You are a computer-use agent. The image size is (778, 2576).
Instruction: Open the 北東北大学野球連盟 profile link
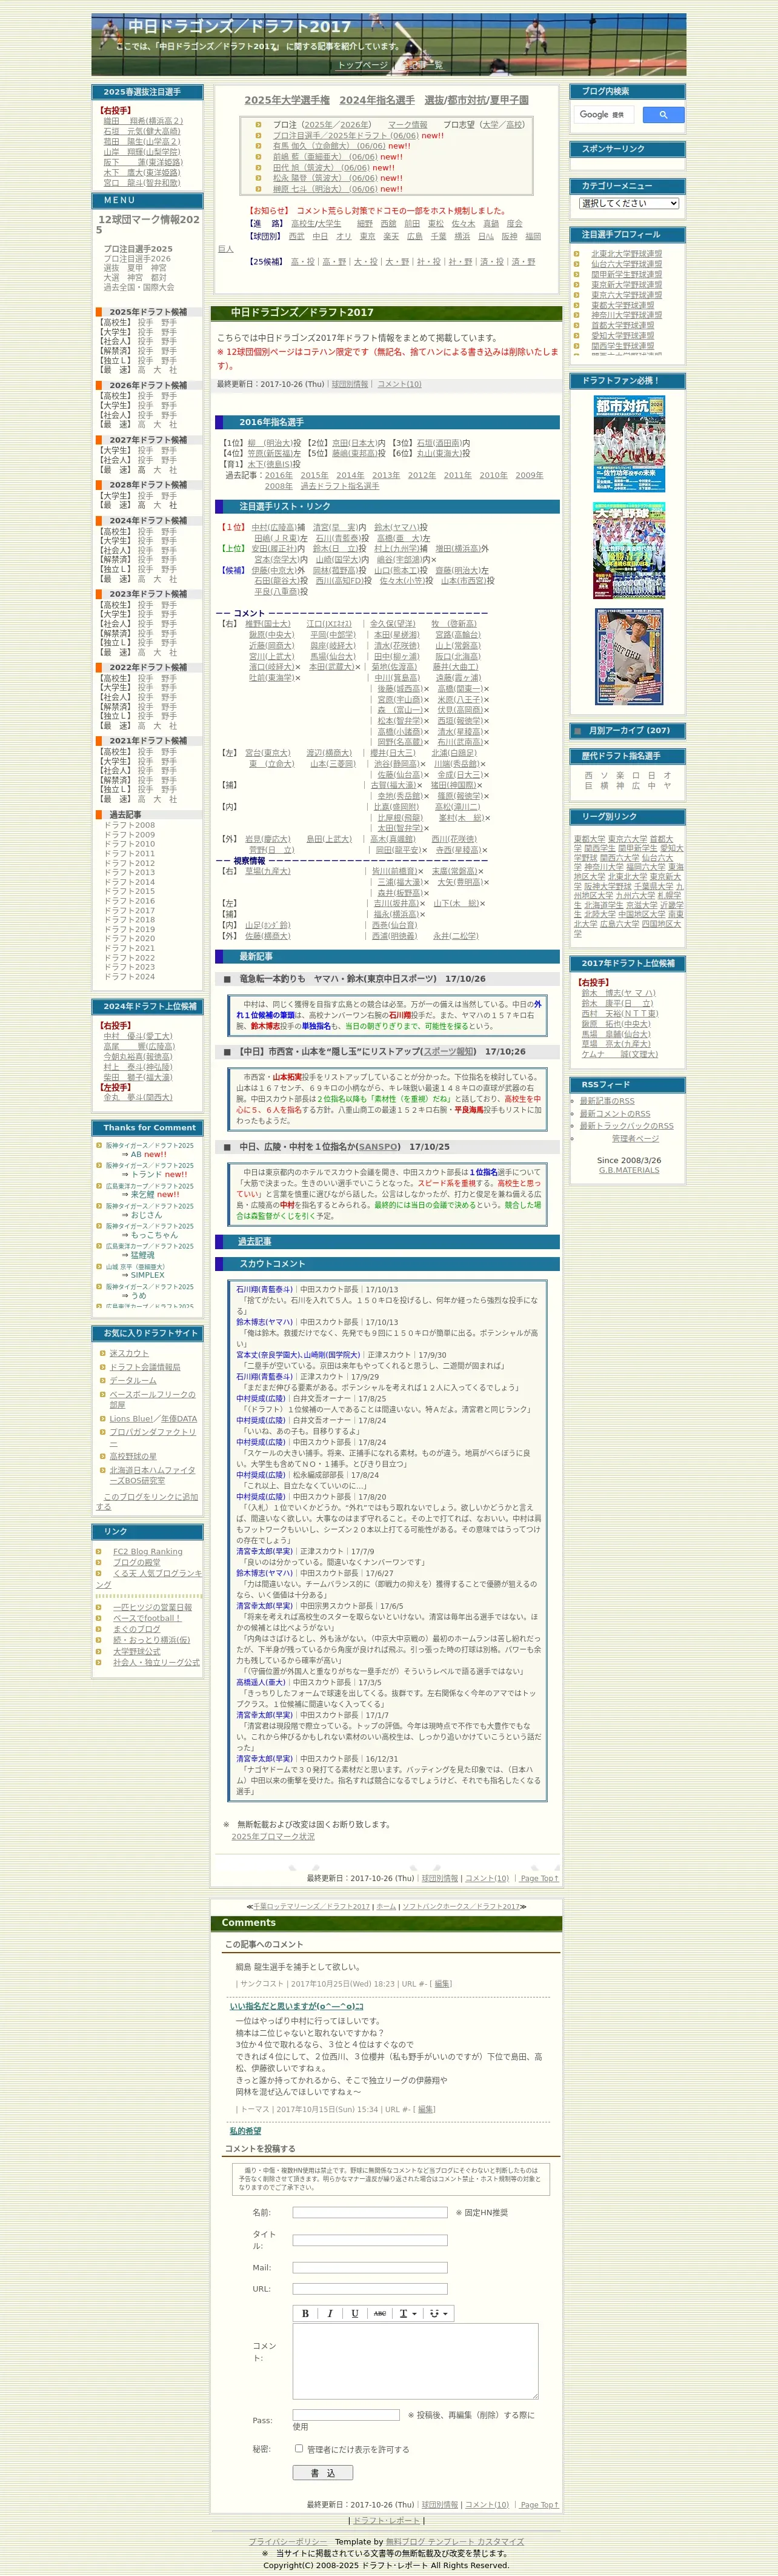pyautogui.click(x=626, y=254)
